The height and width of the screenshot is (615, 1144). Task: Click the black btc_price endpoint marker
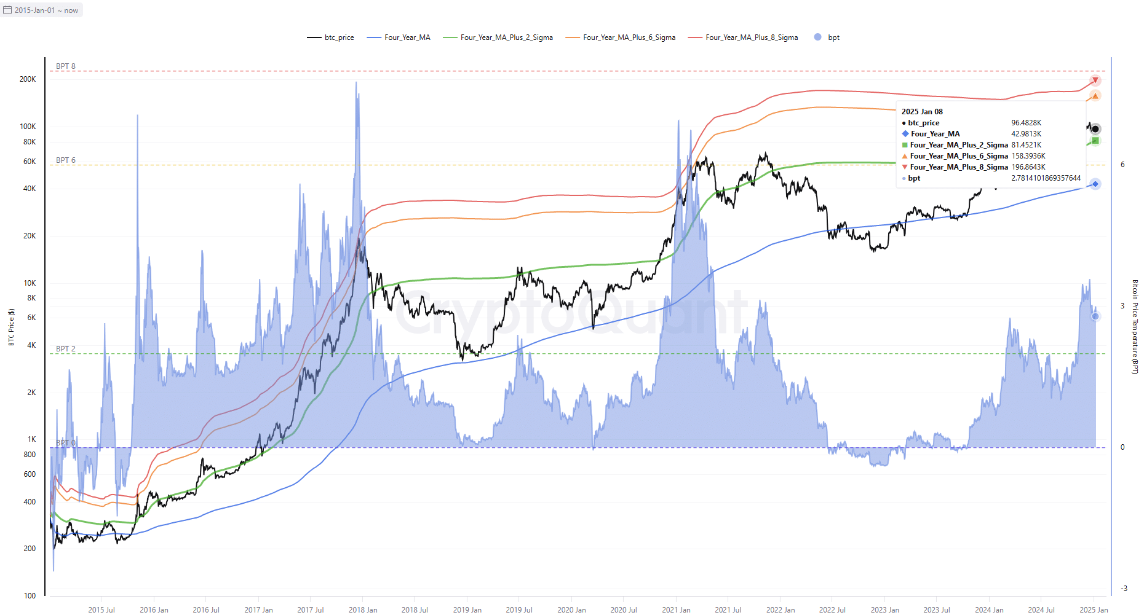tap(1095, 129)
